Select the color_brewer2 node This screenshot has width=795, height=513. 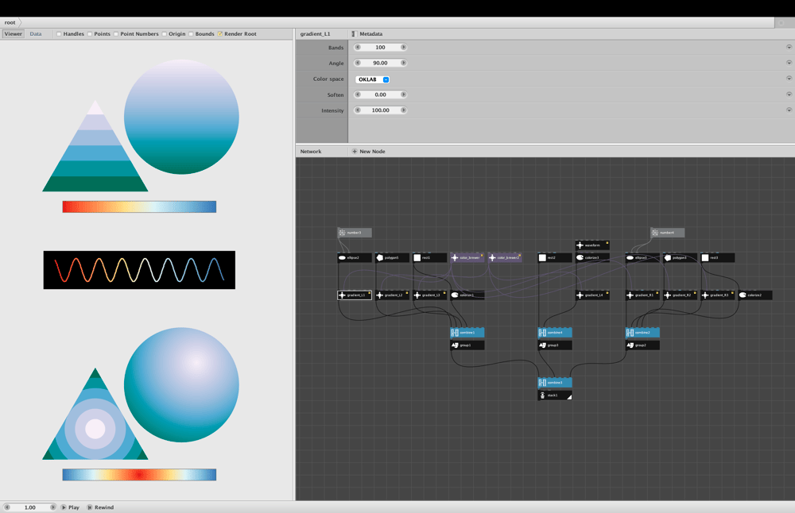505,258
